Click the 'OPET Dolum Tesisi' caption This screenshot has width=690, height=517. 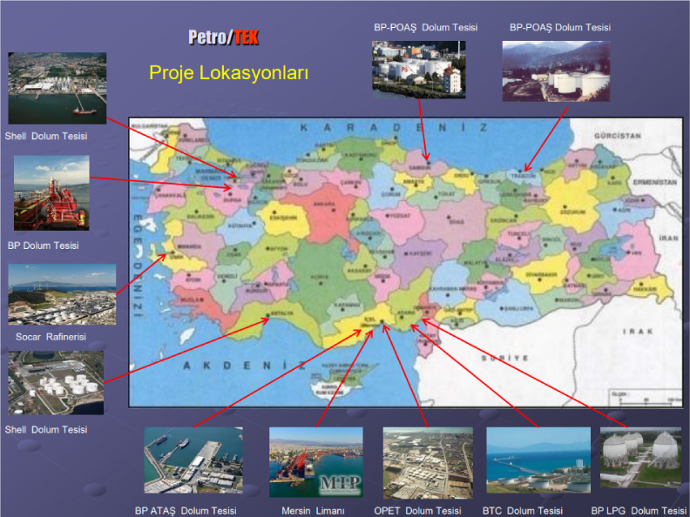coord(417,511)
